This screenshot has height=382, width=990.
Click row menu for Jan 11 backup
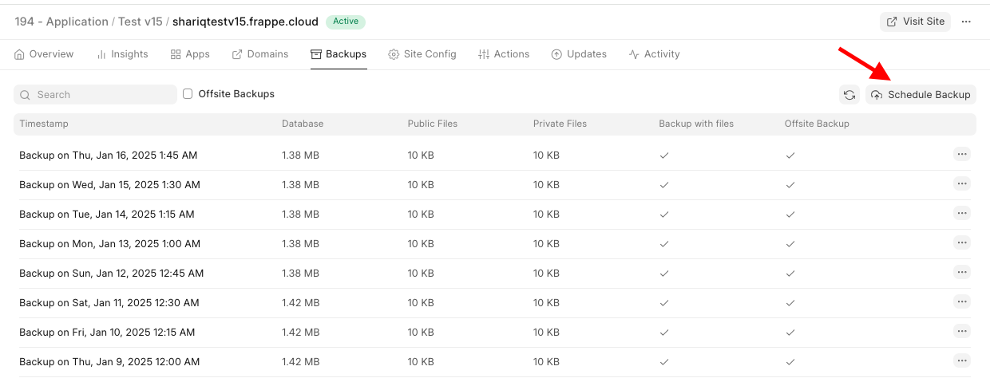[961, 302]
